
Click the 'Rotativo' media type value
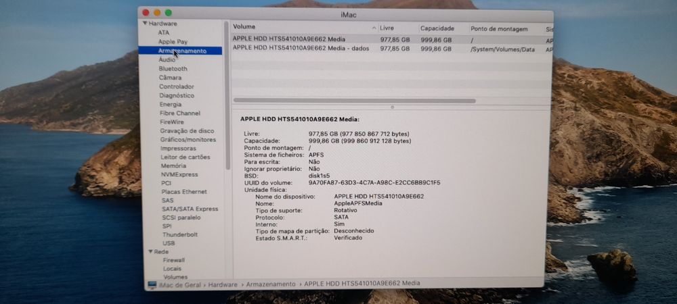(345, 210)
